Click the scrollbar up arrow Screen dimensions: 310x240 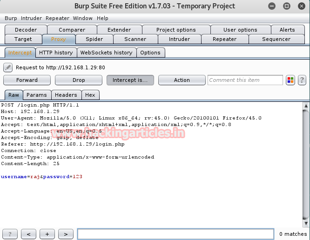coord(306,106)
